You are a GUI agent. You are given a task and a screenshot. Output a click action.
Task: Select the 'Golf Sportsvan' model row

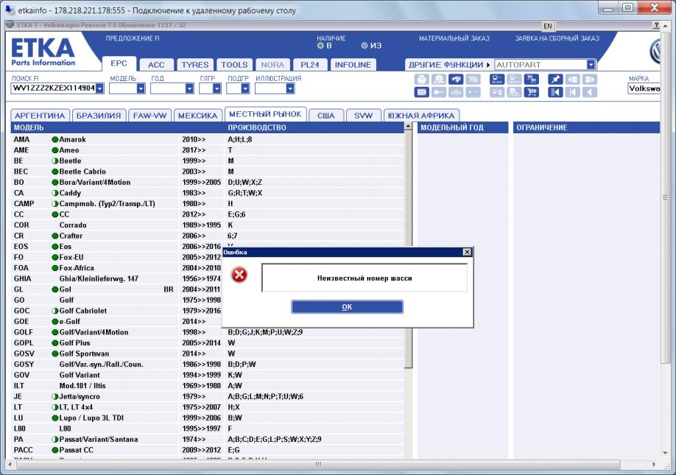coord(208,353)
